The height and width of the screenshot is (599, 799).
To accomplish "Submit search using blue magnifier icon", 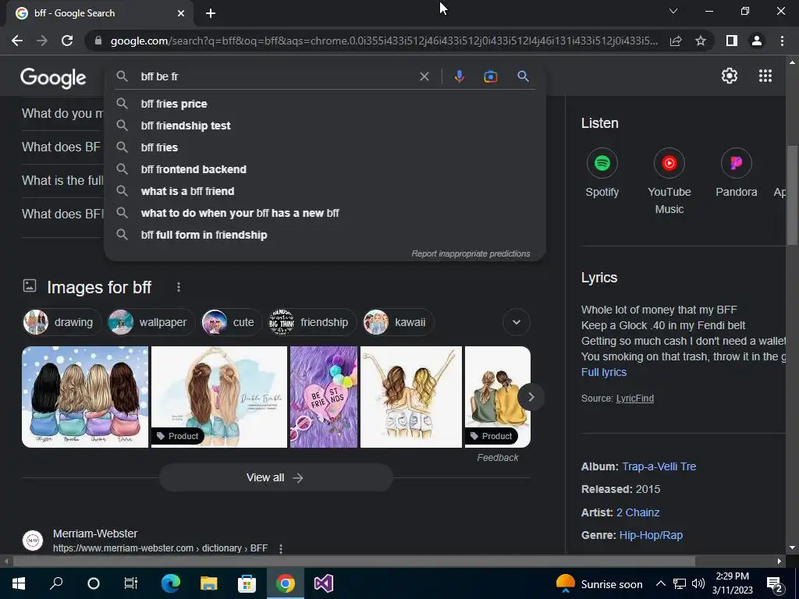I will [523, 76].
